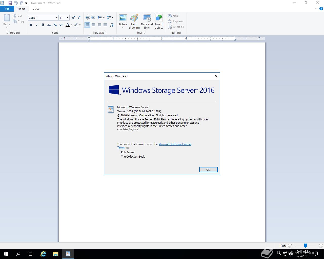Open the File menu
Viewport: 324px width, 259px height.
tap(7, 9)
